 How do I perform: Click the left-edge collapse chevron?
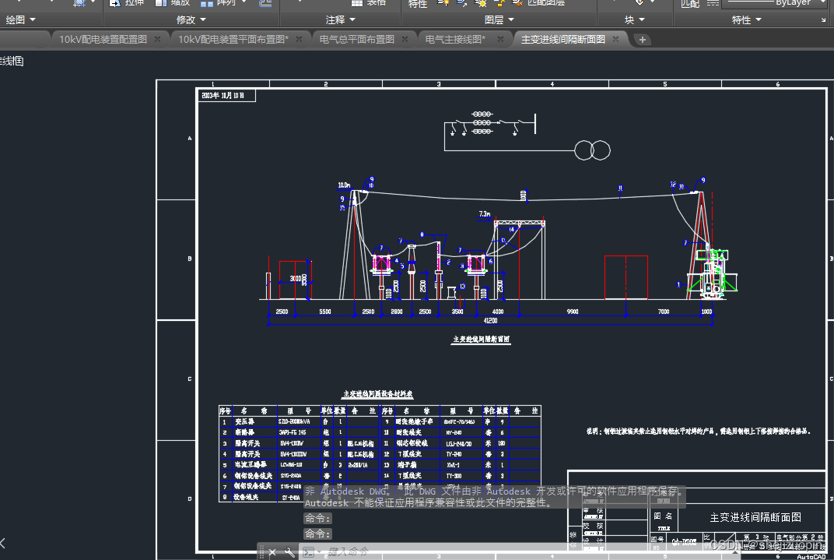2,544
